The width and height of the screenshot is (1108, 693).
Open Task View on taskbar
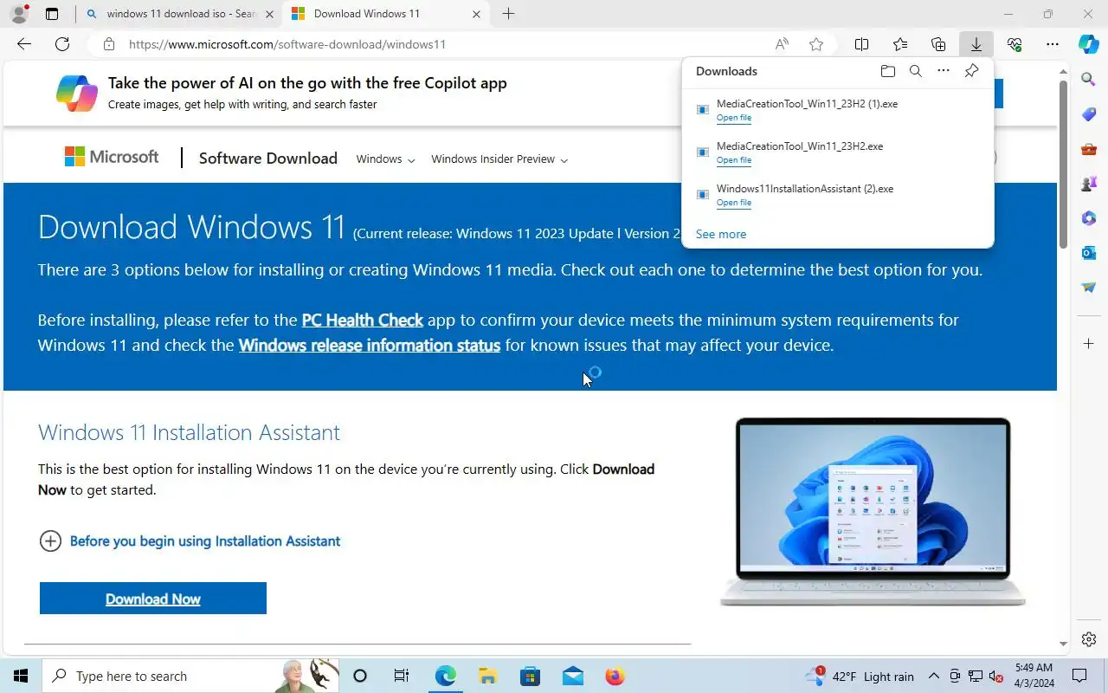click(x=402, y=677)
